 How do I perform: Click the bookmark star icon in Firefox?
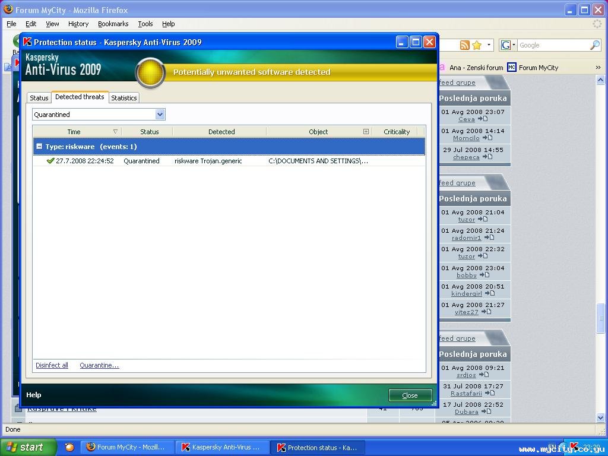coord(477,45)
